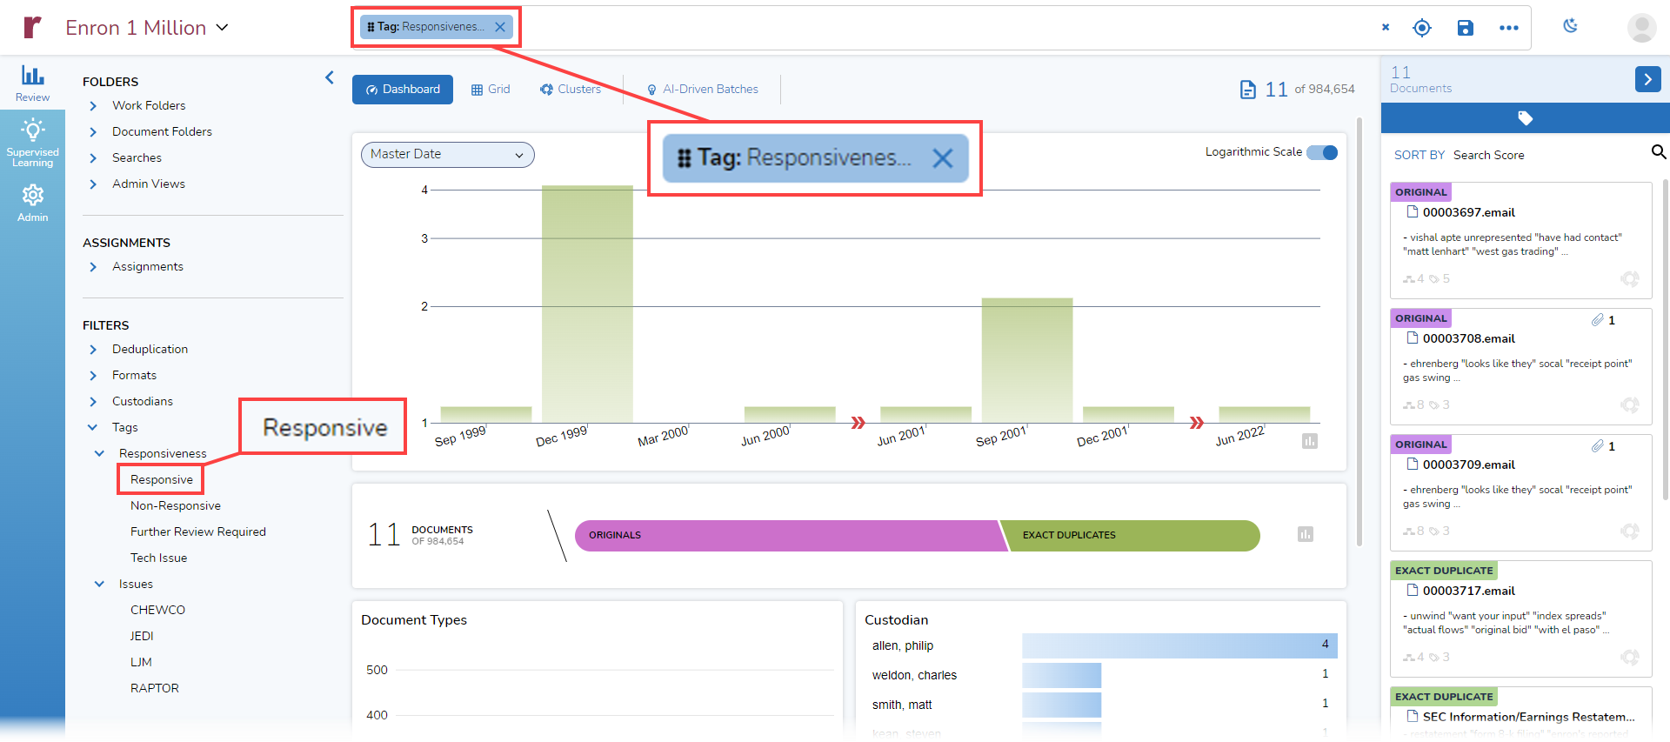Open the Admin gear section
The width and height of the screenshot is (1670, 742).
[32, 203]
